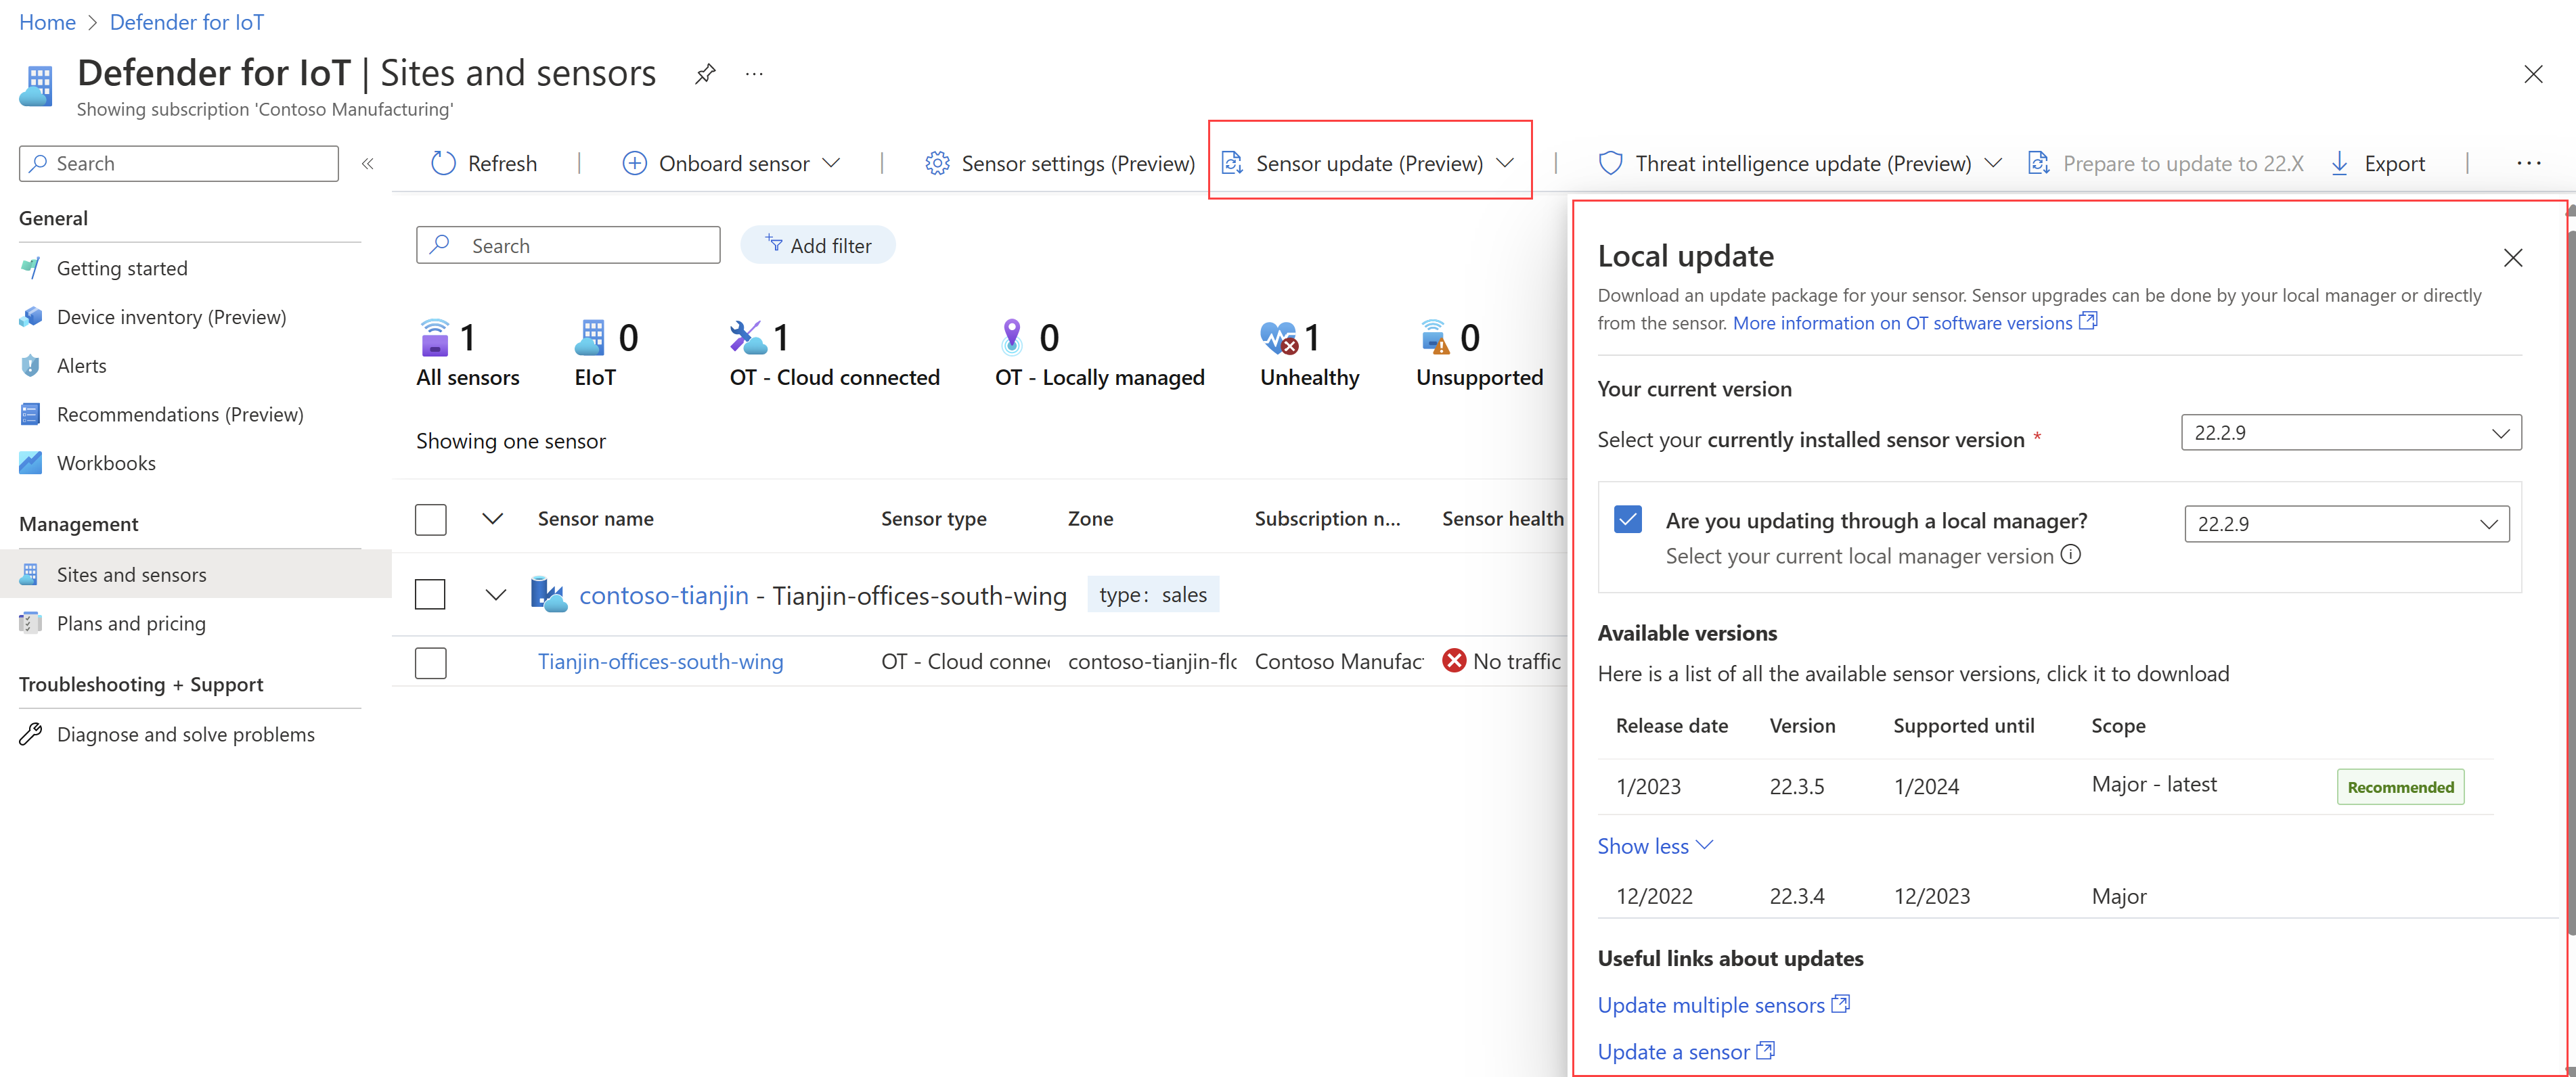This screenshot has height=1077, width=2576.
Task: Click the Unhealthy heart icon
Action: [x=1279, y=338]
